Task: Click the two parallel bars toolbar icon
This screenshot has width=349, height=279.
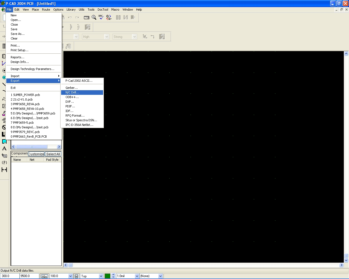Action: click(118, 17)
